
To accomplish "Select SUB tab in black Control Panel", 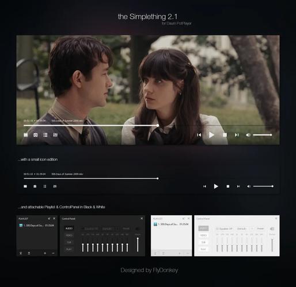I will tap(69, 242).
